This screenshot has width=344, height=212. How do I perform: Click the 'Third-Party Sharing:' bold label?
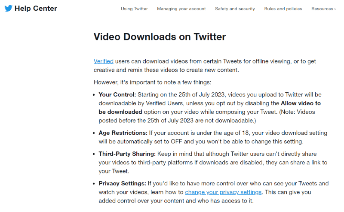[127, 154]
